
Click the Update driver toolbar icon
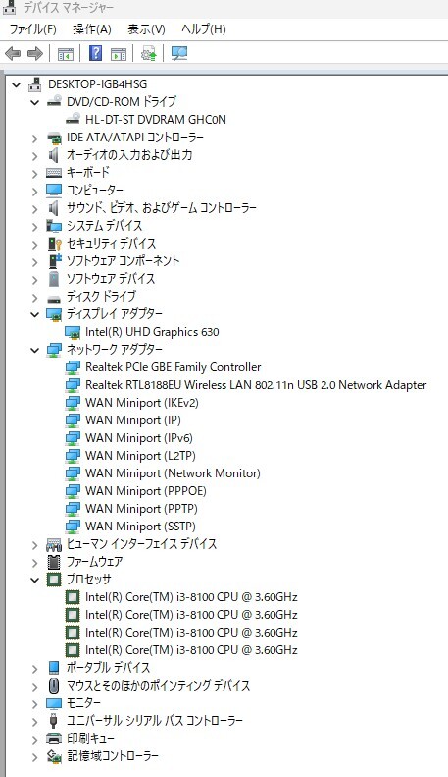[148, 53]
